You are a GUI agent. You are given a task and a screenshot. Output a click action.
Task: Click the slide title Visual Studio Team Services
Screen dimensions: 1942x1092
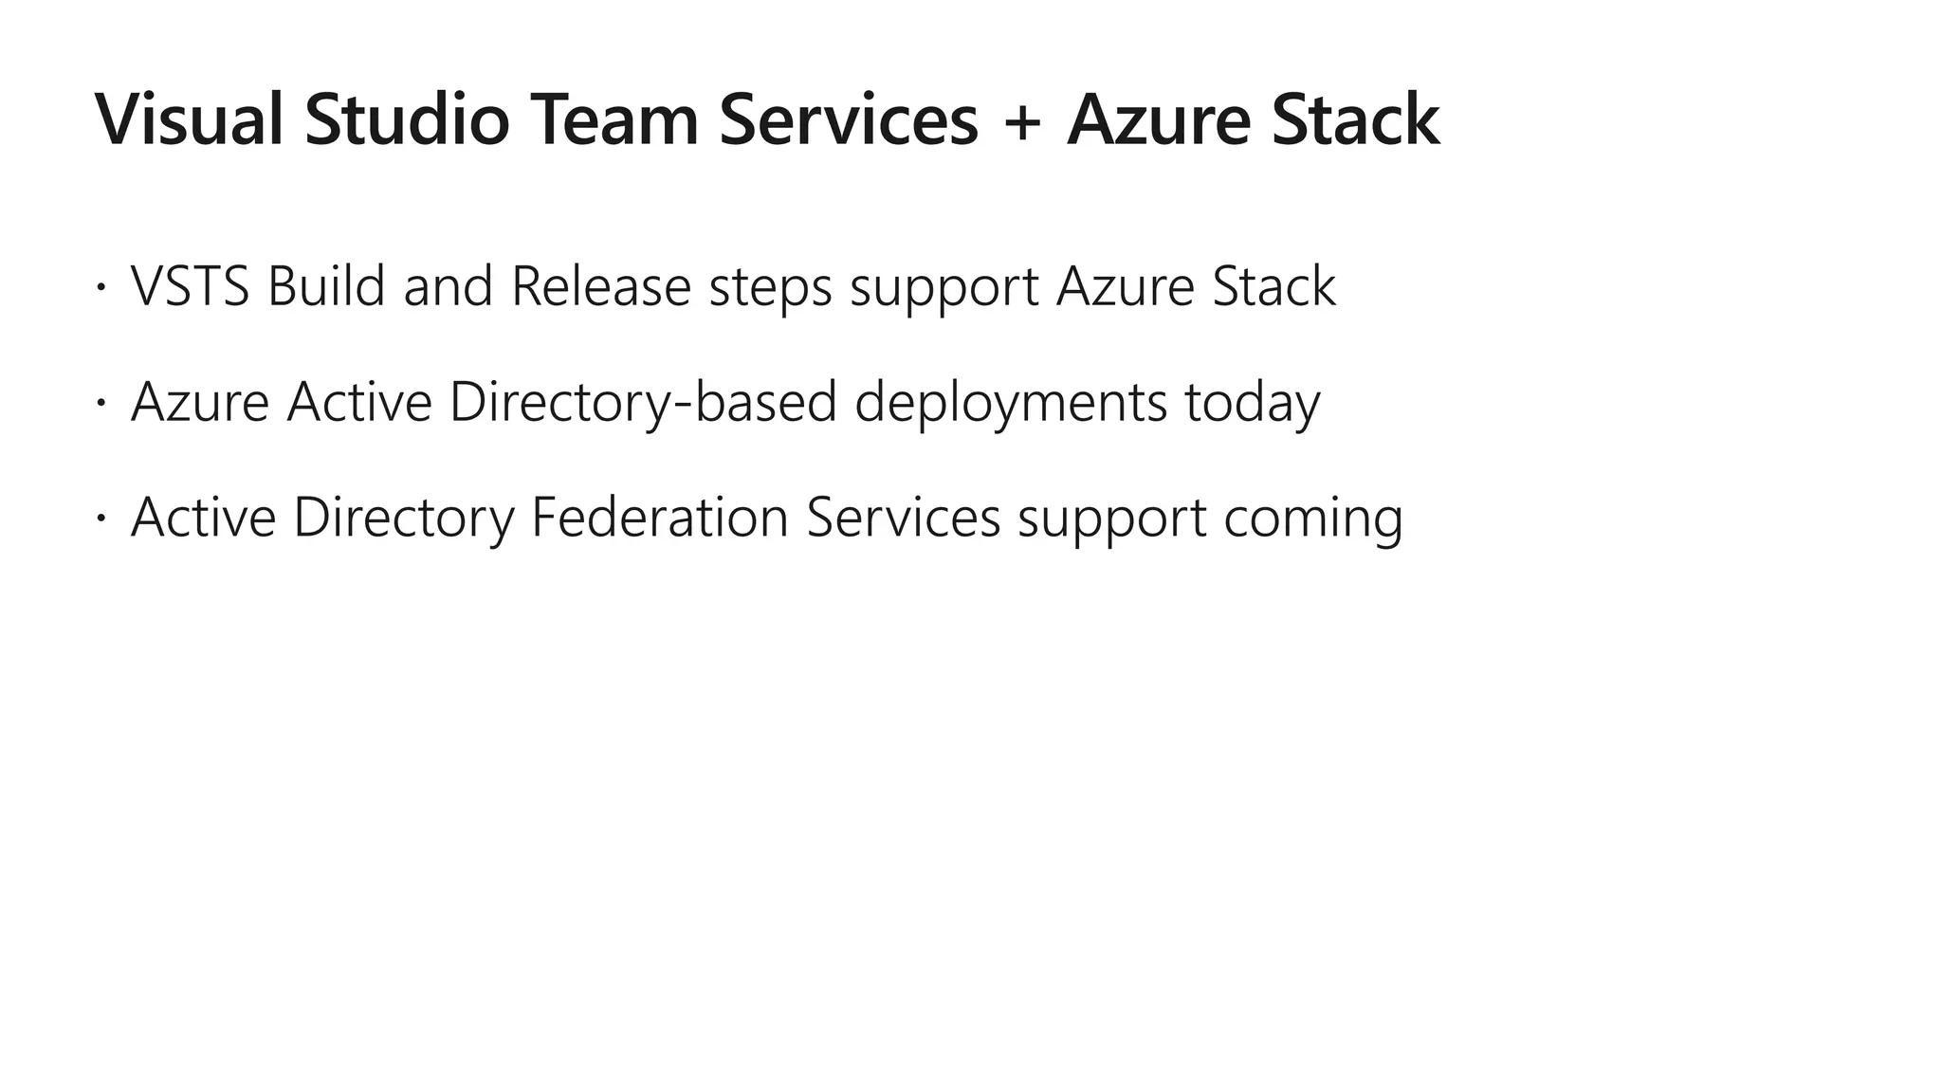(537, 119)
